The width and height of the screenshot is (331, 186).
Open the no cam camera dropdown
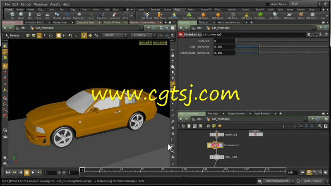[160, 43]
